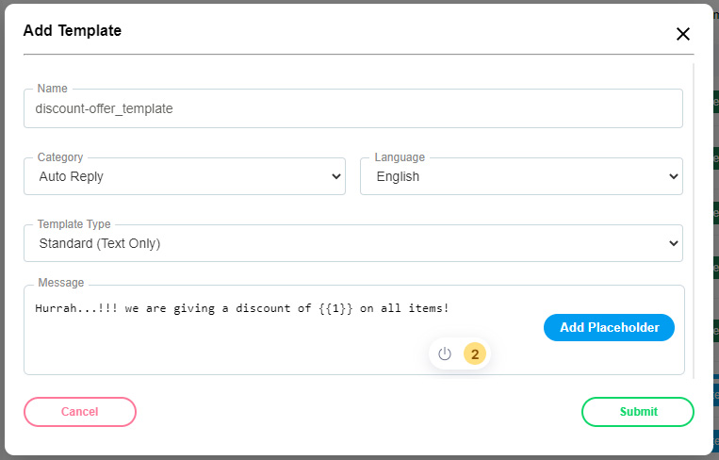Click the Language dropdown chevron arrow
The width and height of the screenshot is (719, 460).
point(673,176)
